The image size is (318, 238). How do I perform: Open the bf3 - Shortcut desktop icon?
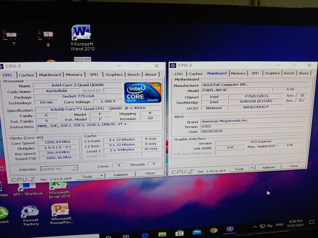point(28,189)
